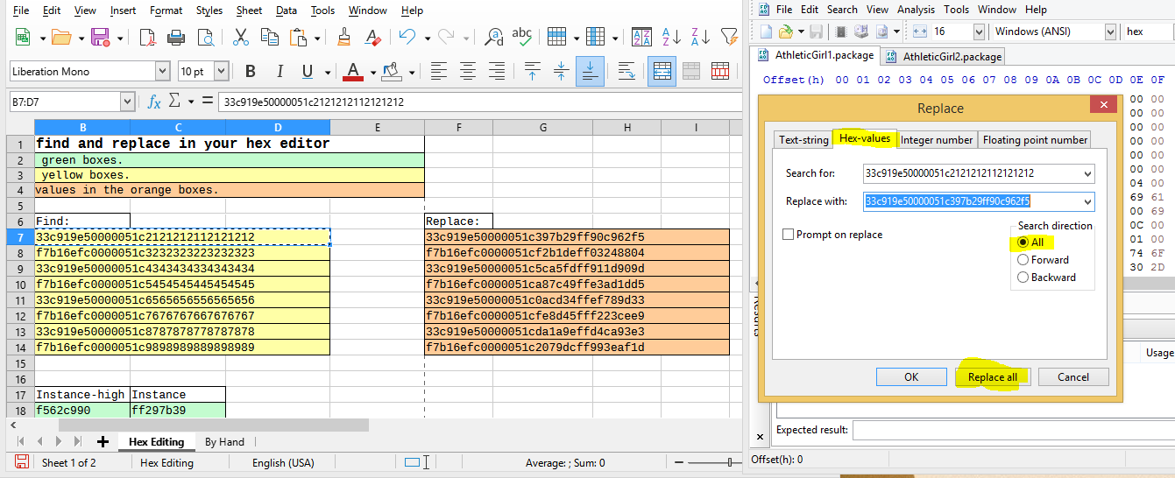This screenshot has width=1175, height=478.
Task: Click the Save icon in Calc toolbar
Action: pos(100,38)
